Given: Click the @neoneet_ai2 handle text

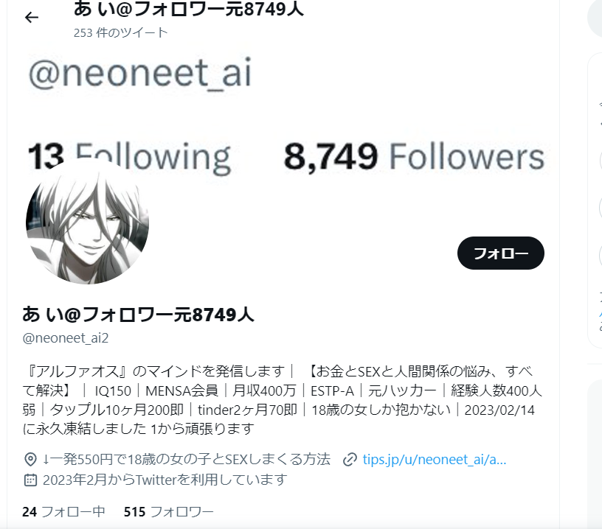Looking at the screenshot, I should (66, 338).
